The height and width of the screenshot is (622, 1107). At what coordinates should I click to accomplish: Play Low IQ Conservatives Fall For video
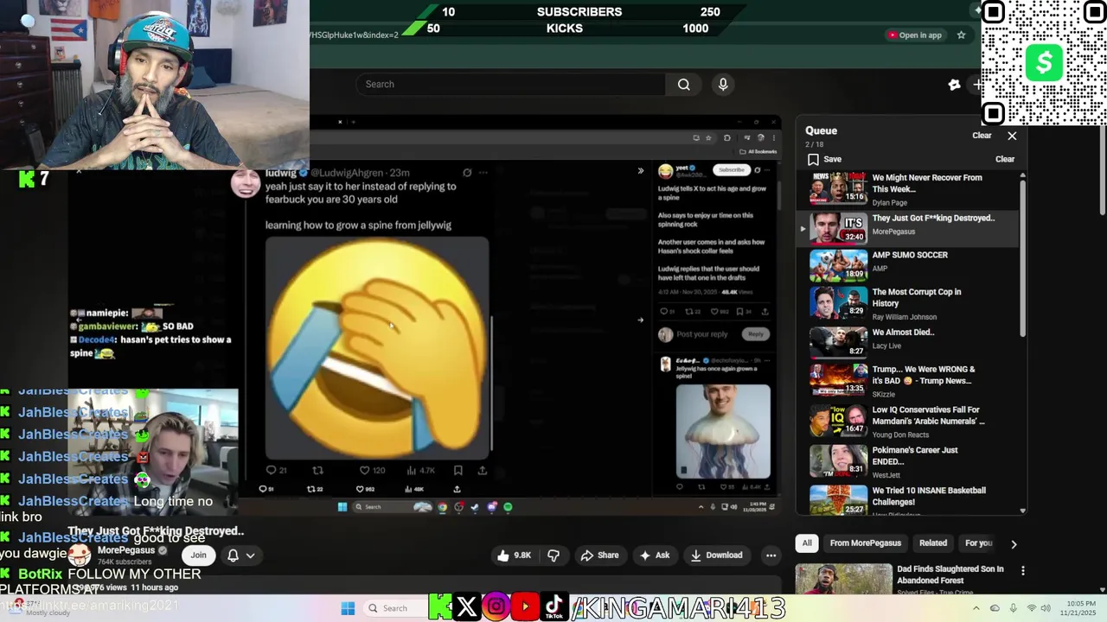(907, 419)
